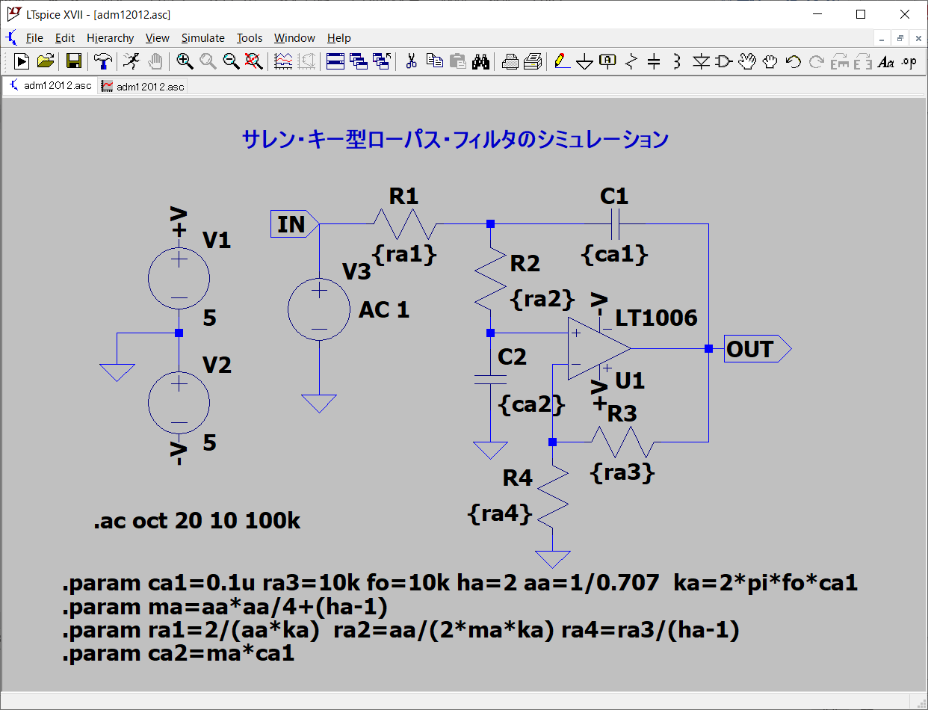Open the Hierarchy menu
This screenshot has width=928, height=710.
[110, 38]
